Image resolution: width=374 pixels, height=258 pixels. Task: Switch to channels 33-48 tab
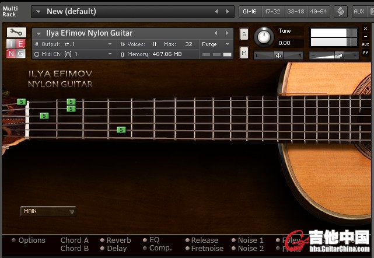pos(296,12)
